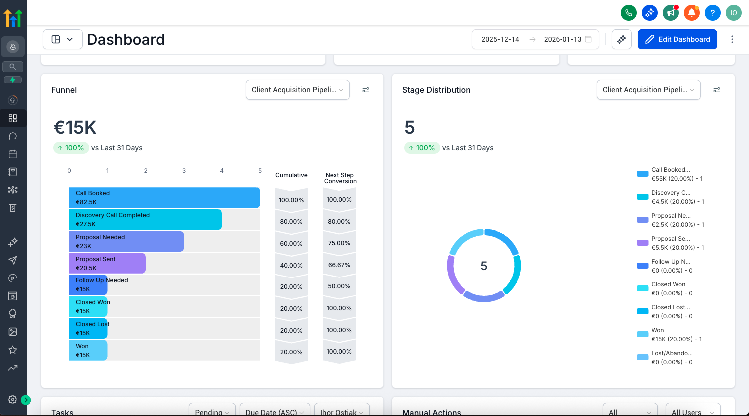Click the Call Booked funnel bar

pyautogui.click(x=165, y=198)
